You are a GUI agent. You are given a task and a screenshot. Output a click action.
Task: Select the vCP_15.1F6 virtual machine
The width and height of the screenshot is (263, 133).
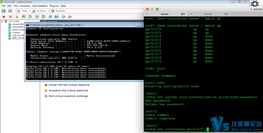(x=18, y=36)
